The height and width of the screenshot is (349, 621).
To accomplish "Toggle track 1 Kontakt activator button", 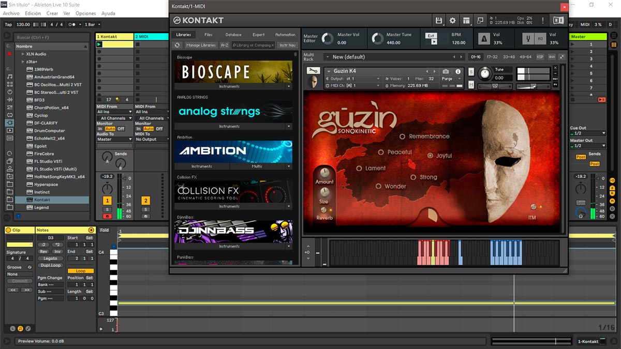I will click(x=107, y=201).
